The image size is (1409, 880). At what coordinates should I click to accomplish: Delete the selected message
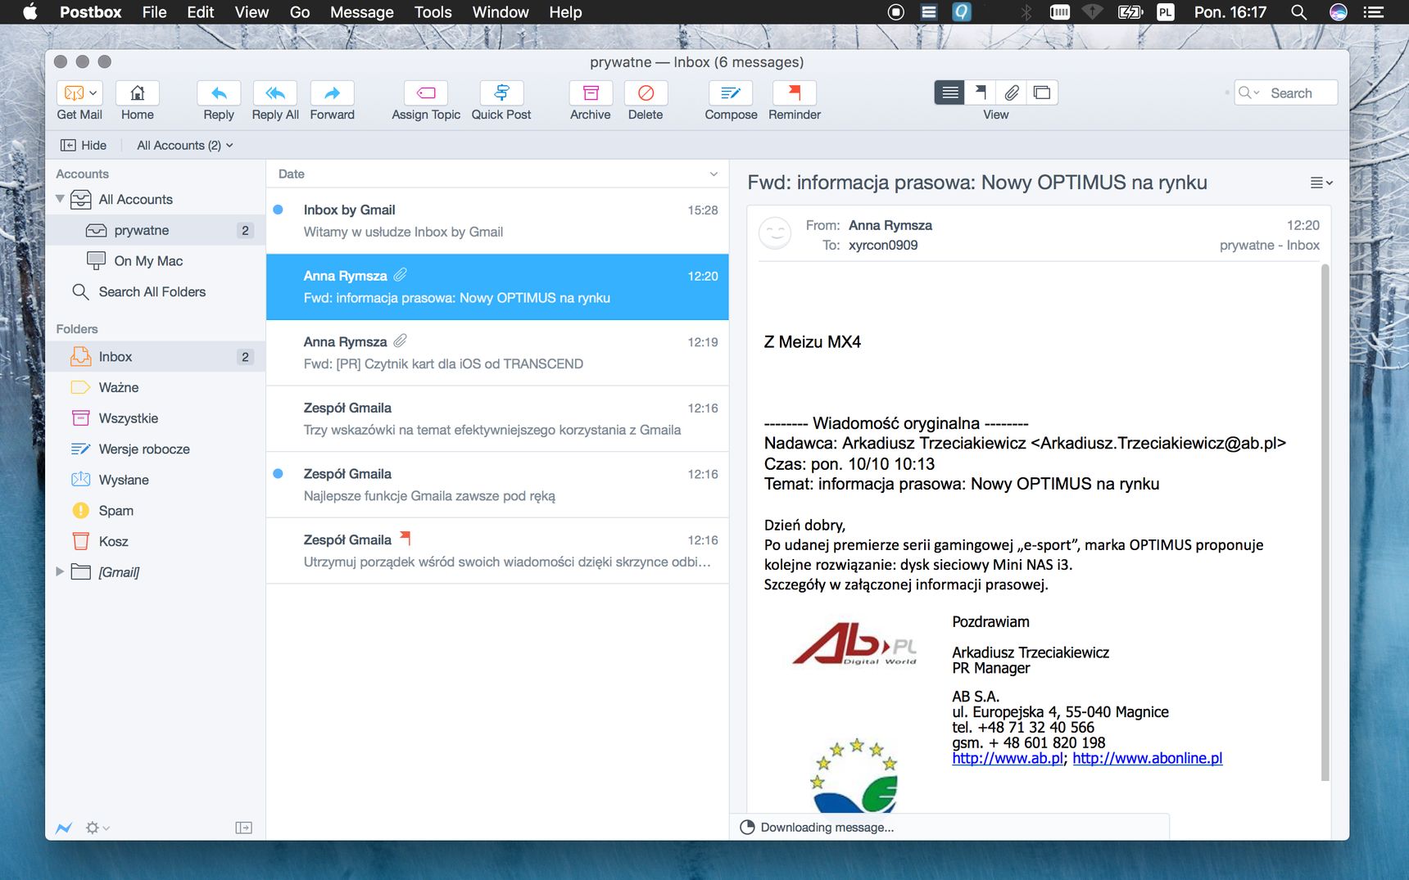pyautogui.click(x=646, y=93)
